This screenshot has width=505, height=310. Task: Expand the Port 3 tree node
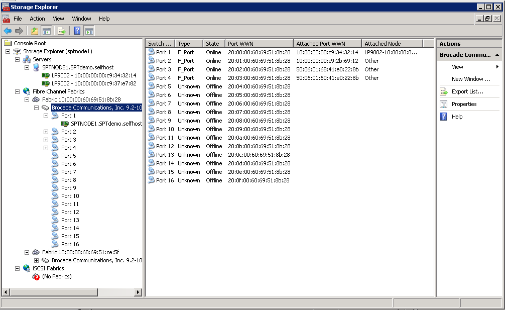tap(46, 140)
